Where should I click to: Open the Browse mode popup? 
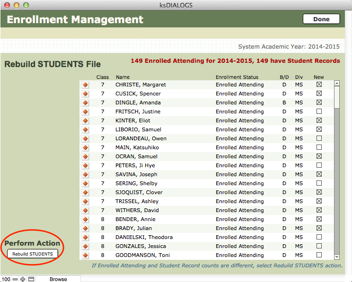pyautogui.click(x=58, y=279)
